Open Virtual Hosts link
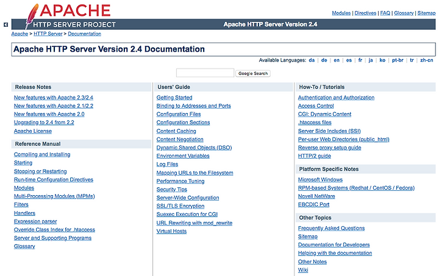Viewport: 439px width, 276px height. point(171,232)
